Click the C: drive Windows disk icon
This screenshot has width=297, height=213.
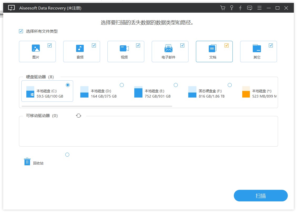(x=30, y=92)
